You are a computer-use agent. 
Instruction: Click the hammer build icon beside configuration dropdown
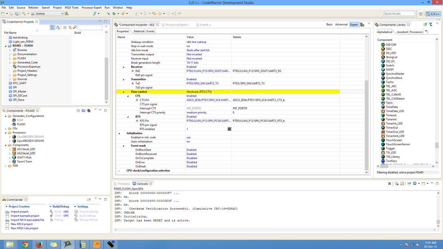pos(67,14)
